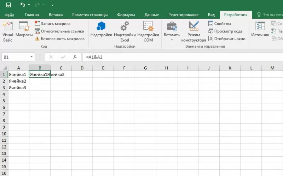The image size is (283, 176).
Task: Start Запись макроса recording
Action: coord(52,24)
